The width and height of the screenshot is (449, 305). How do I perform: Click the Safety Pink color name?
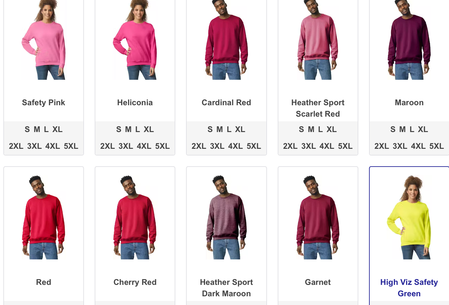coord(43,103)
